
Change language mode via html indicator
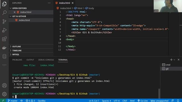[132, 101]
